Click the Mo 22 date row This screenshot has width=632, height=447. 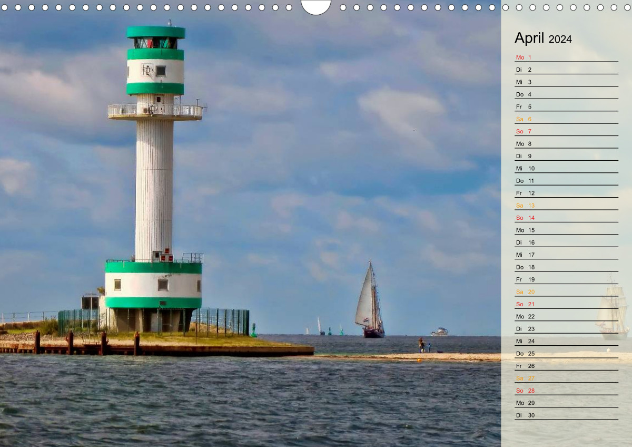pyautogui.click(x=566, y=316)
